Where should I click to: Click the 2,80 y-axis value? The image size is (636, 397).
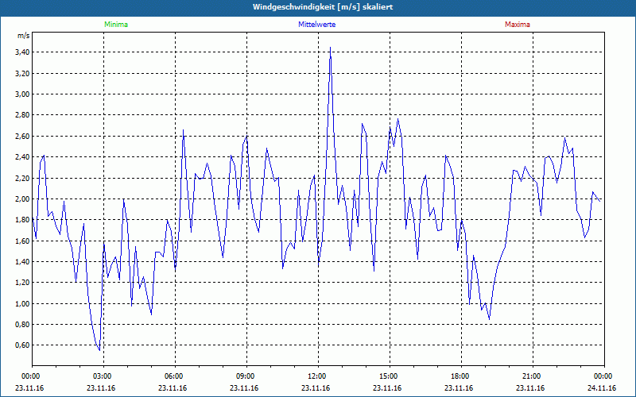click(23, 115)
